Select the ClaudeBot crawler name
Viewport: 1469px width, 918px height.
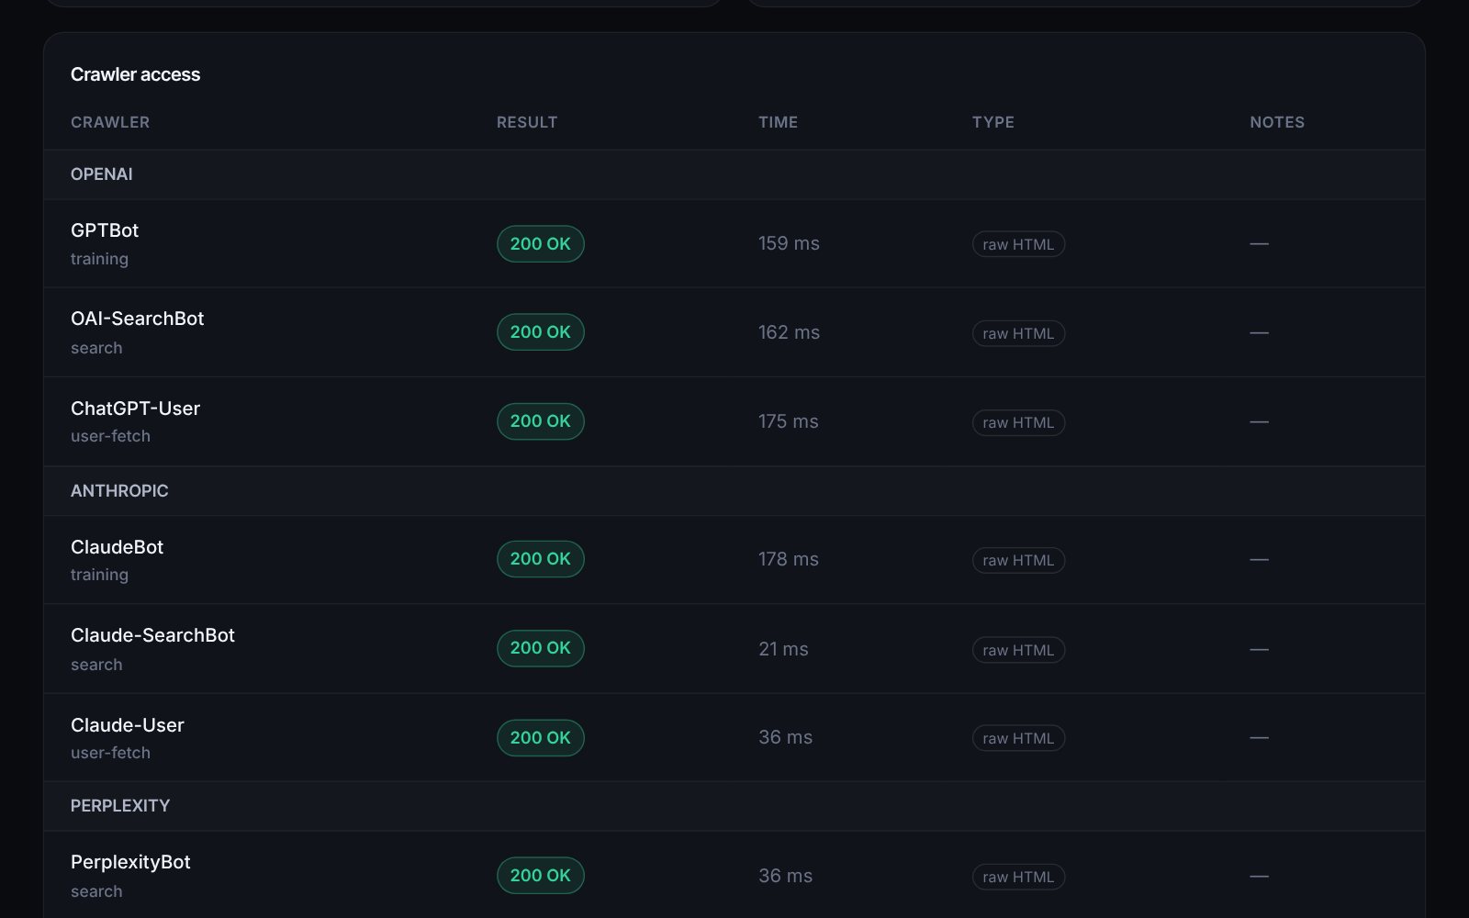click(x=117, y=547)
